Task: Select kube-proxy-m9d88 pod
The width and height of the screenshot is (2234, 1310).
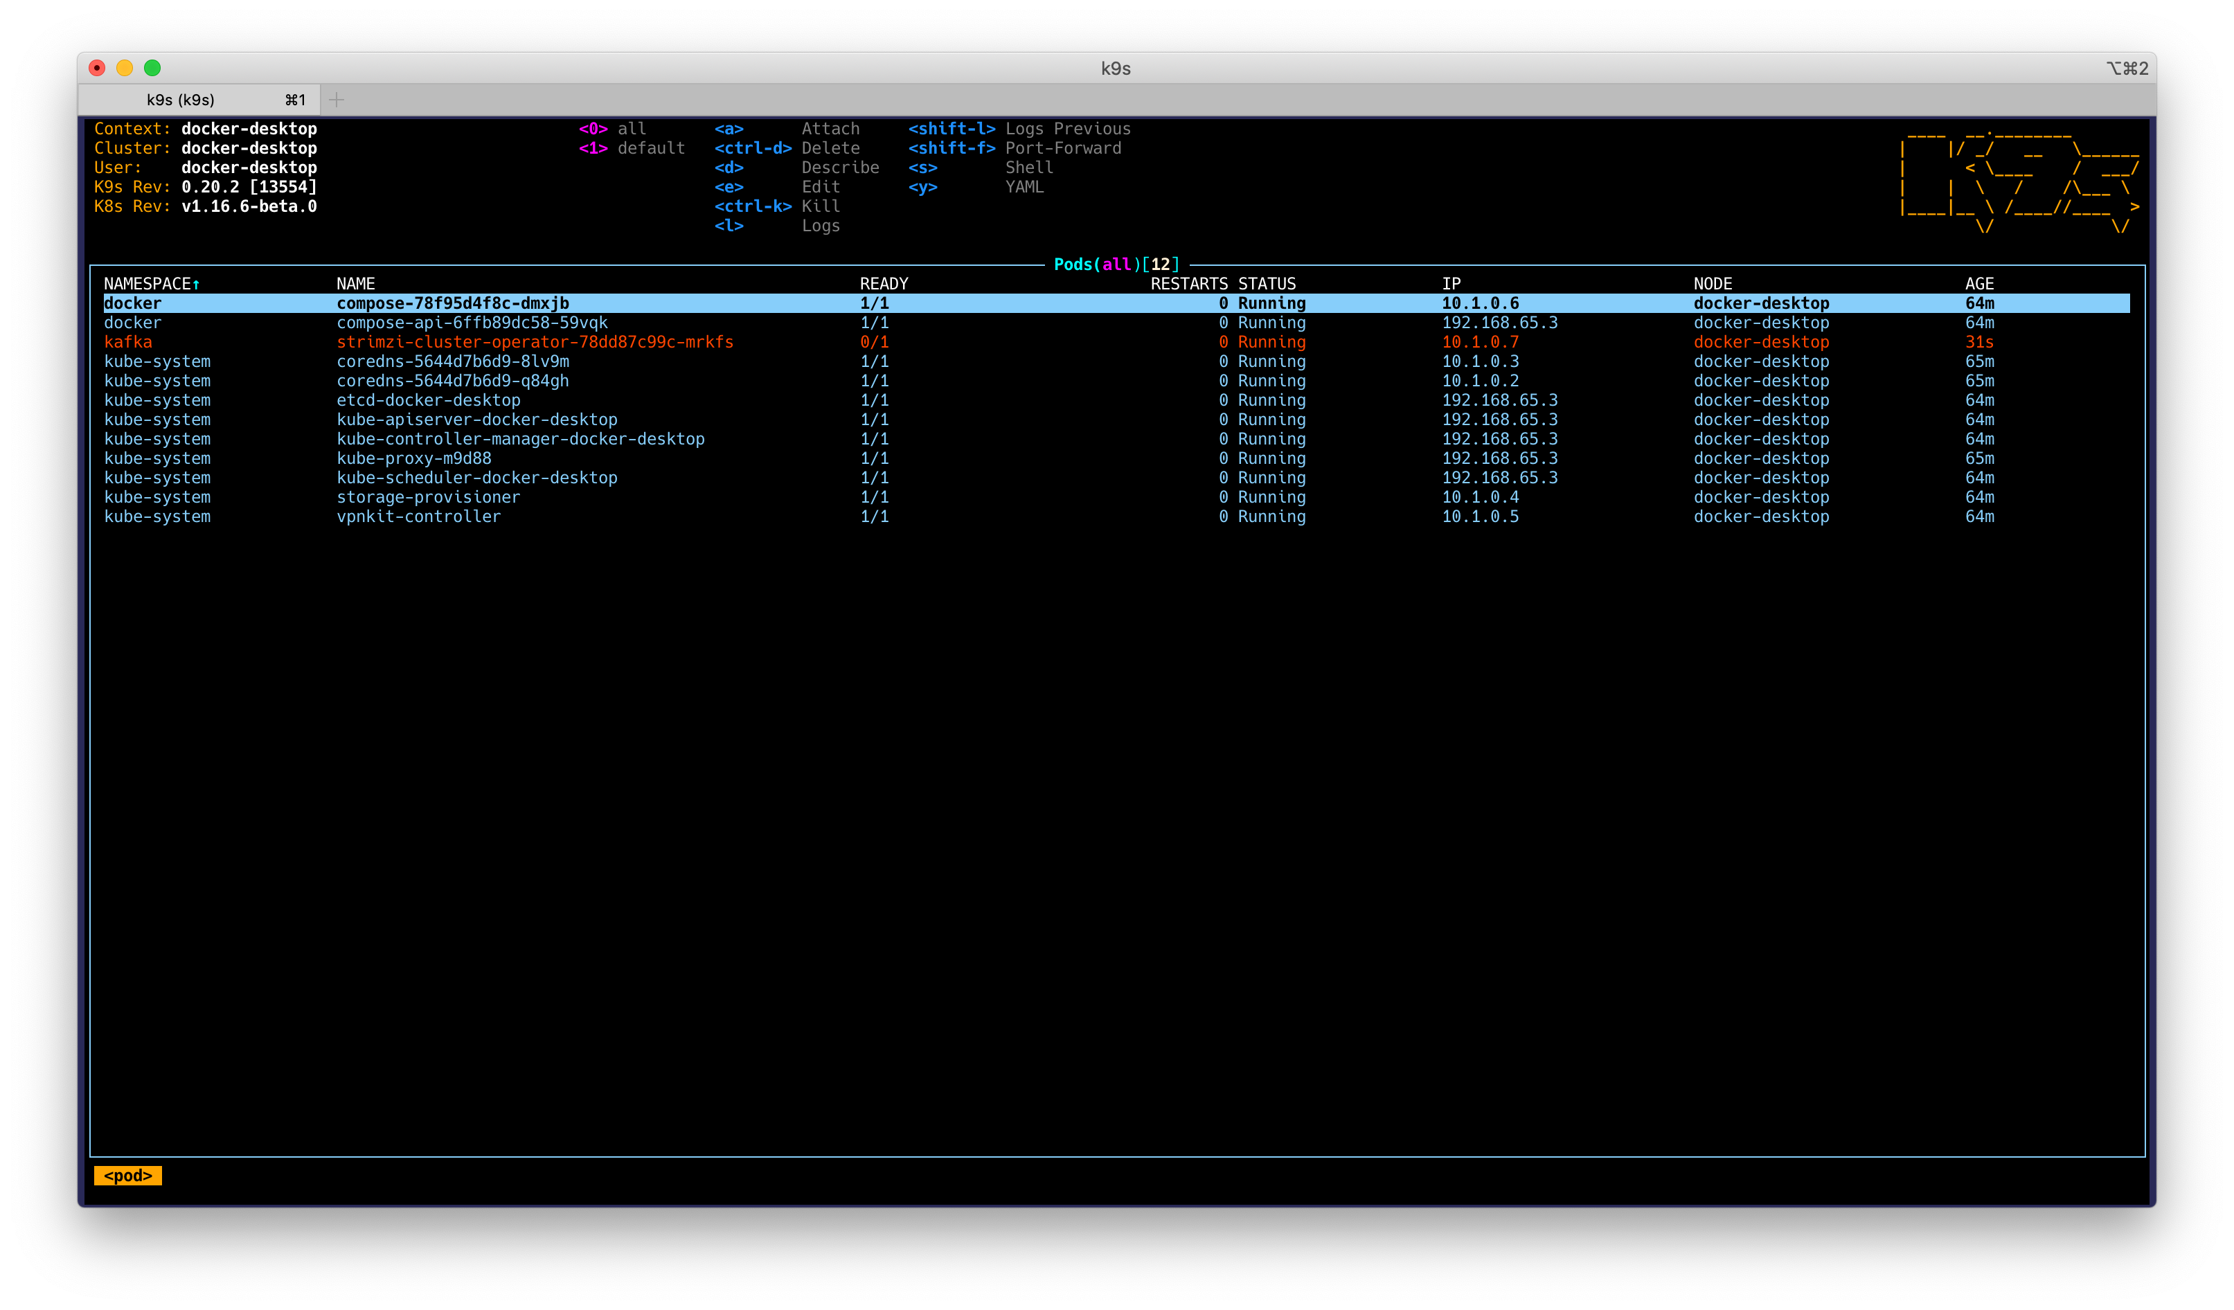Action: (x=1116, y=459)
